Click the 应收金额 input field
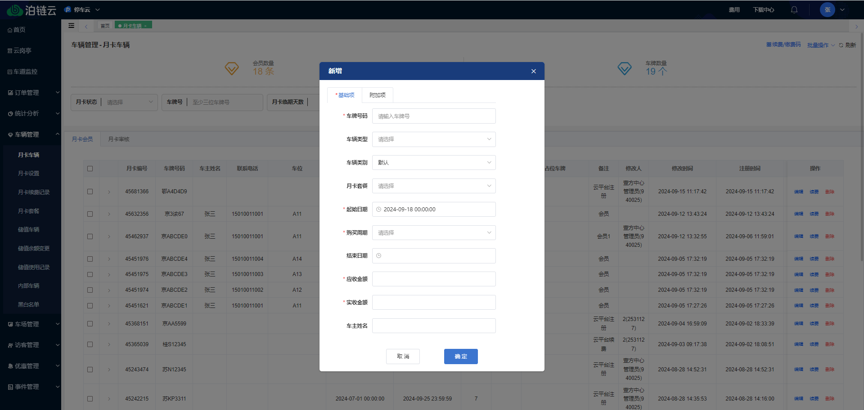The height and width of the screenshot is (410, 864). click(434, 279)
